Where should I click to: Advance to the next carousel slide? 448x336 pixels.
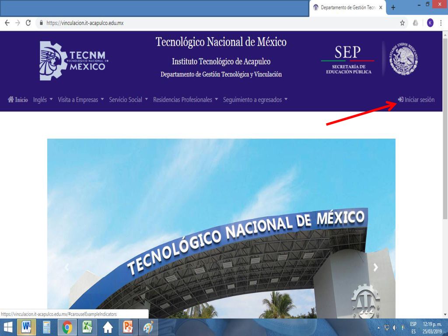point(376,267)
